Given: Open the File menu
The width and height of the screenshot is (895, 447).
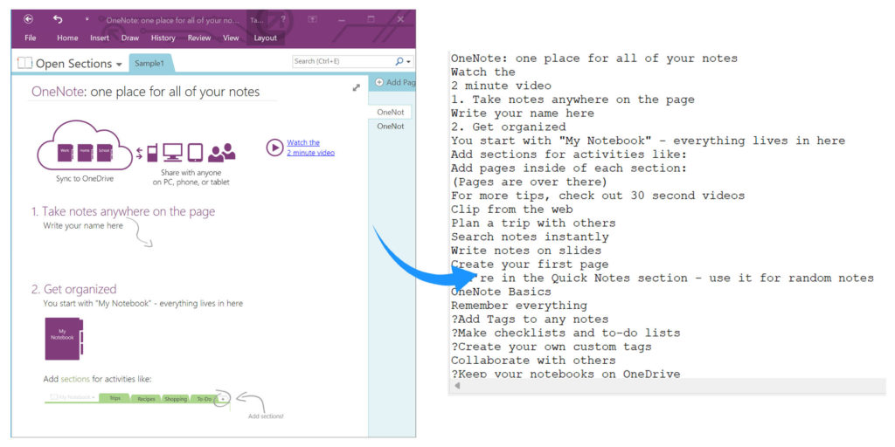Looking at the screenshot, I should (31, 38).
